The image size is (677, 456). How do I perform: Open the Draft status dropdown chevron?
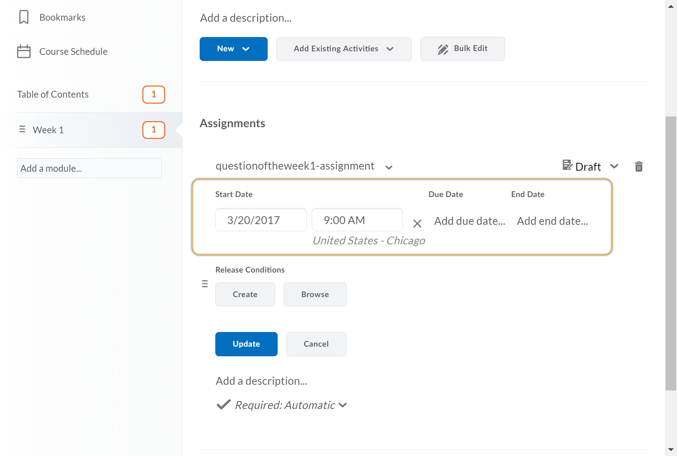coord(614,166)
